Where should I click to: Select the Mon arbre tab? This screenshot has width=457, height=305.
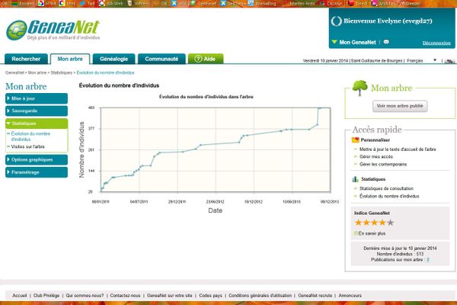[x=70, y=59]
